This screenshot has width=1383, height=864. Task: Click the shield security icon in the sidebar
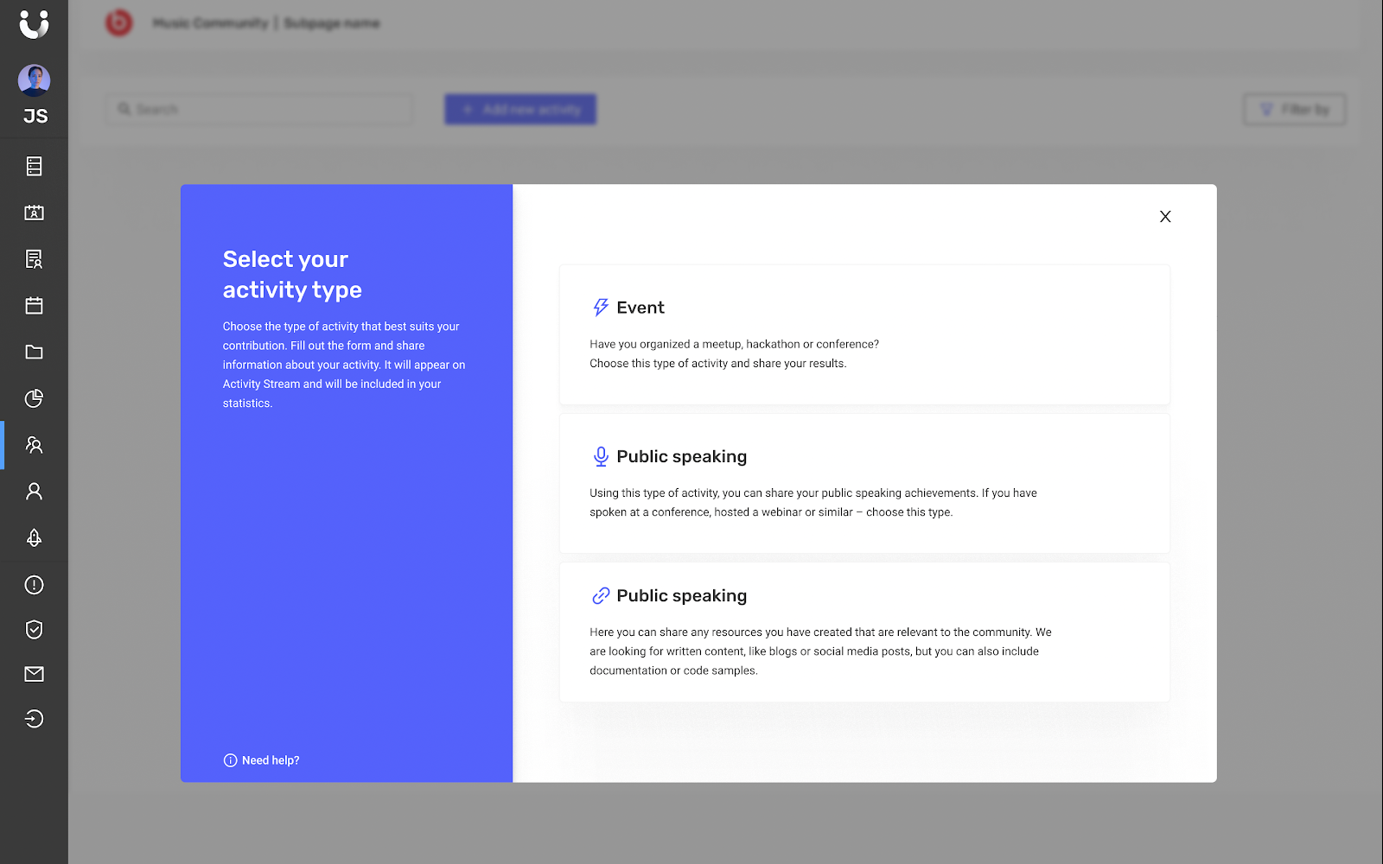[x=34, y=629]
